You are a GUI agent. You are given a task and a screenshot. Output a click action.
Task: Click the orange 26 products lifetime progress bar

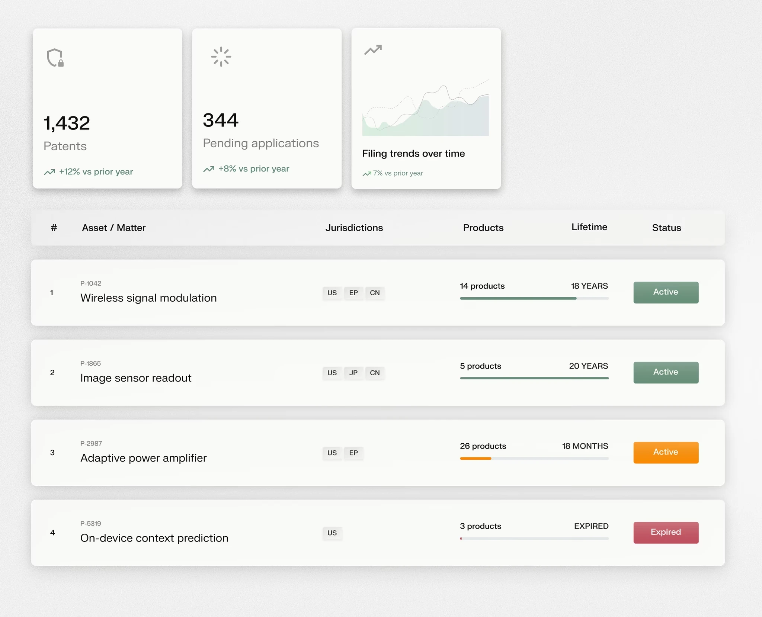[534, 458]
